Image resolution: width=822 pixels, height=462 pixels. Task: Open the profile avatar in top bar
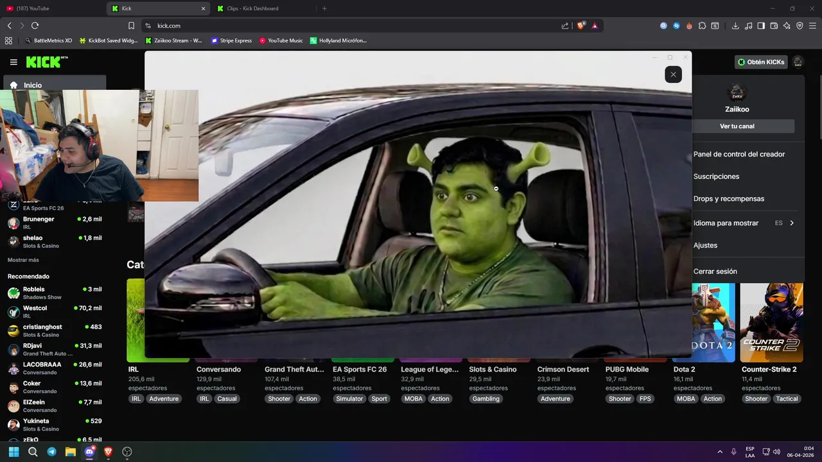(x=798, y=62)
